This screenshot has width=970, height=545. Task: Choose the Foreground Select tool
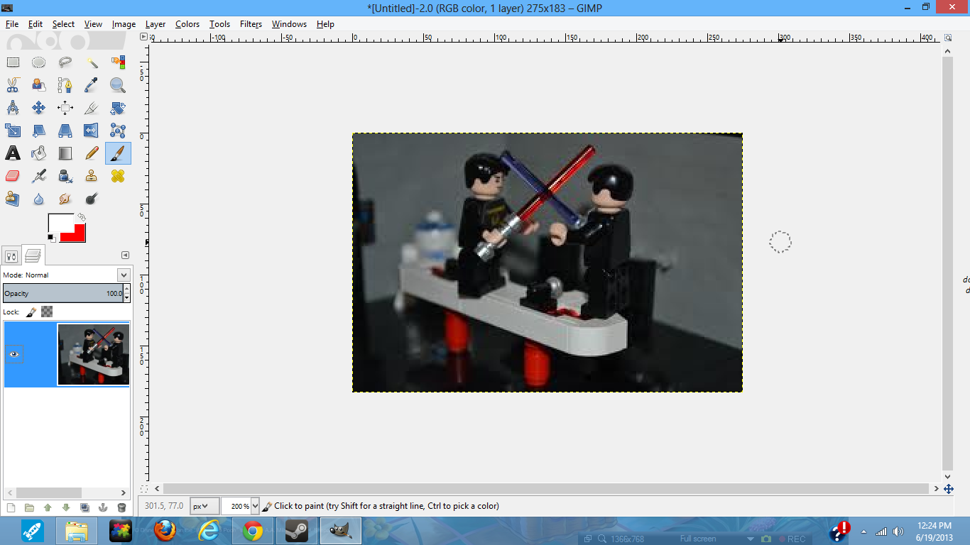click(39, 85)
